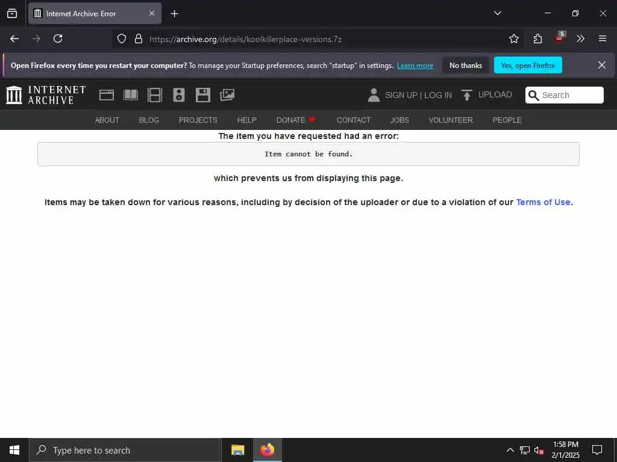Open the uBlock Origin extension icon
The height and width of the screenshot is (462, 617).
(560, 38)
